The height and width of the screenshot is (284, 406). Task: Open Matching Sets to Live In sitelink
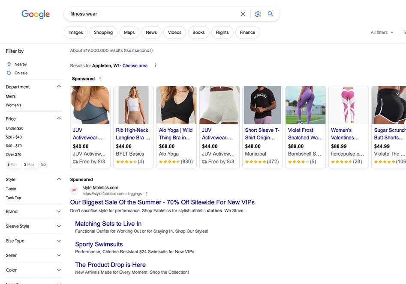coord(108,224)
